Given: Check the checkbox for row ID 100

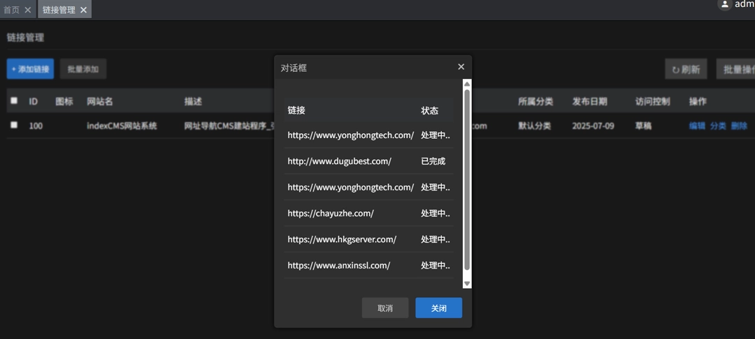Looking at the screenshot, I should 14,125.
